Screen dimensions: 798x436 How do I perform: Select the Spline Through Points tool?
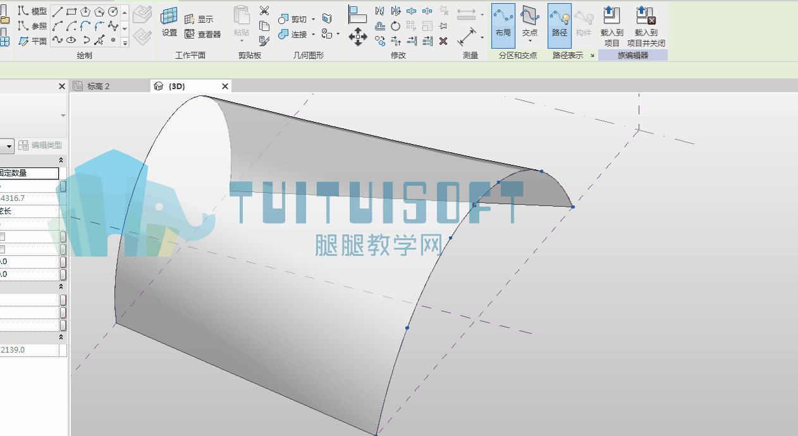point(58,40)
